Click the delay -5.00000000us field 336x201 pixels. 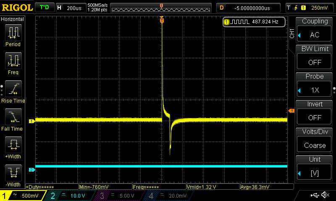click(248, 8)
